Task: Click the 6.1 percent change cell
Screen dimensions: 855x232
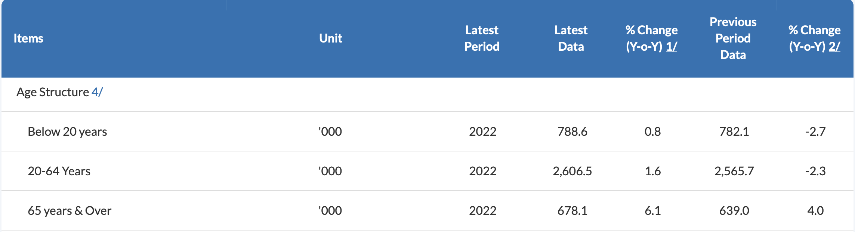Action: point(652,211)
